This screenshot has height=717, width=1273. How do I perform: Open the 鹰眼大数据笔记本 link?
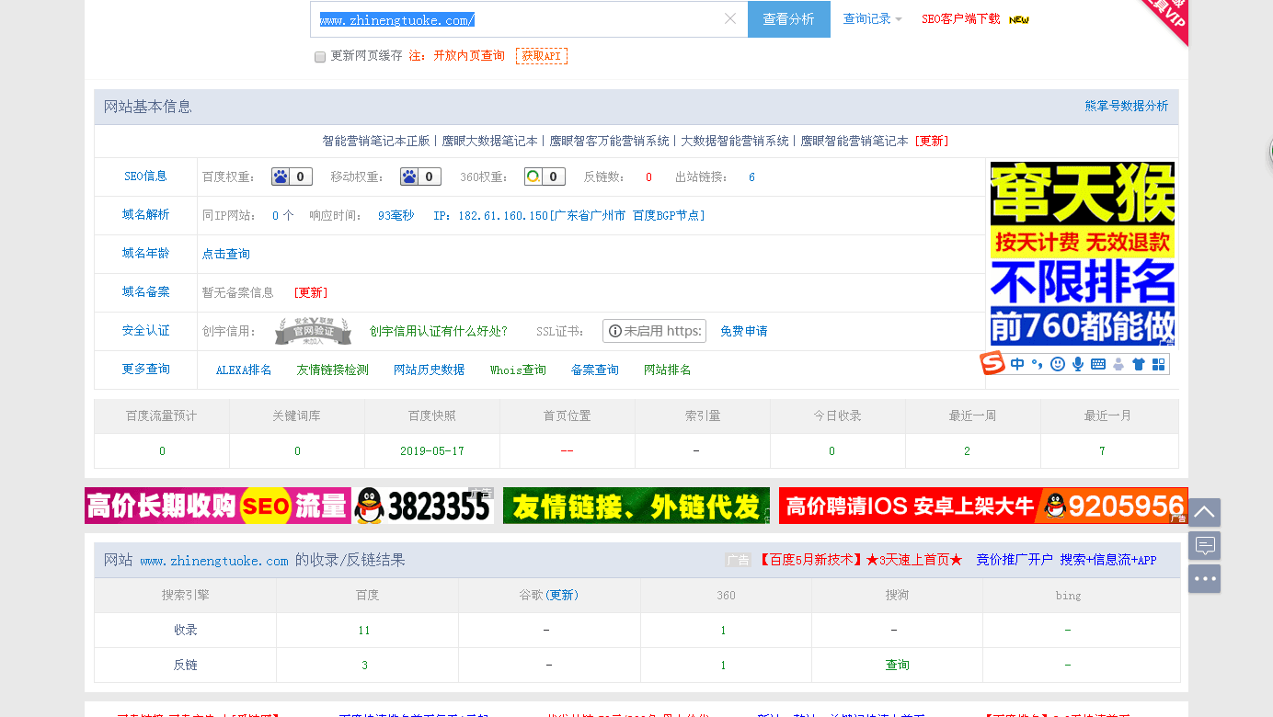point(489,141)
